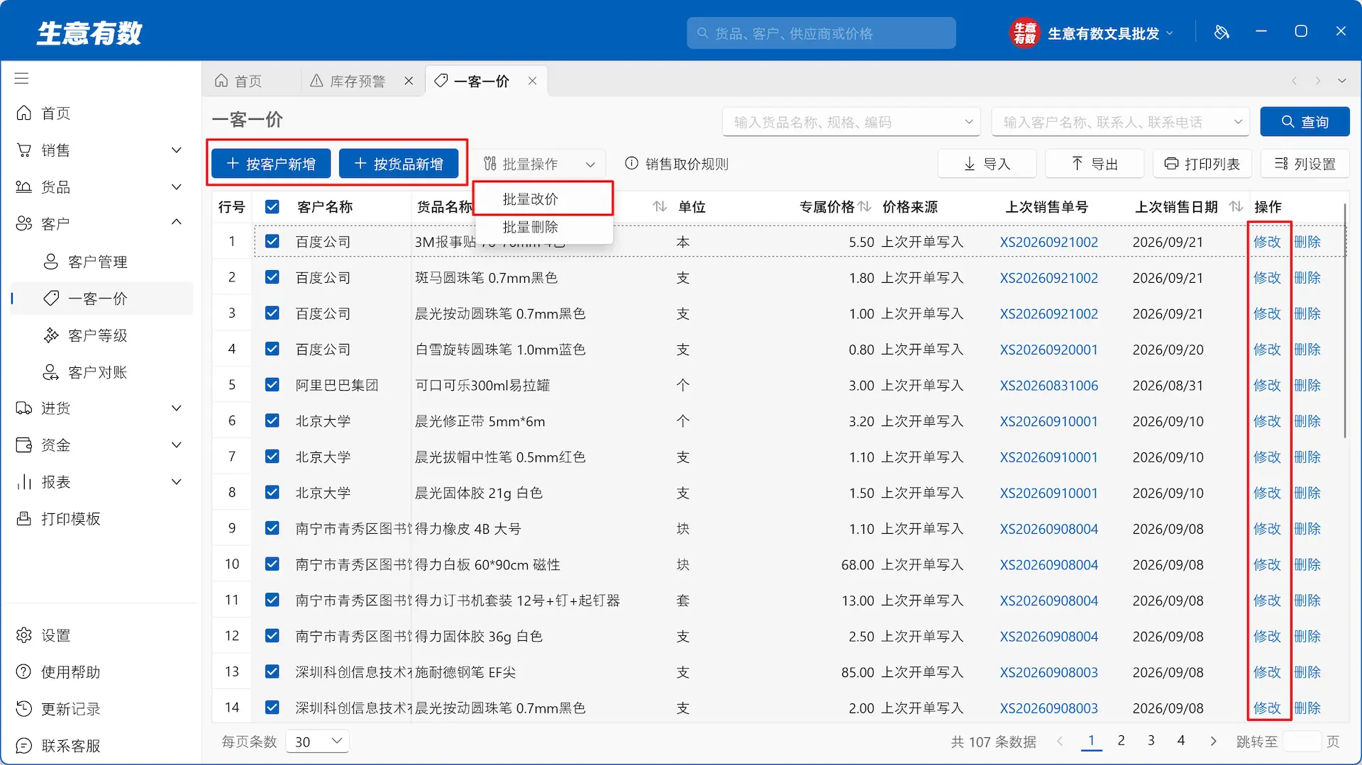Image resolution: width=1362 pixels, height=765 pixels.
Task: Click the 跳转至 page number field
Action: [x=1302, y=742]
